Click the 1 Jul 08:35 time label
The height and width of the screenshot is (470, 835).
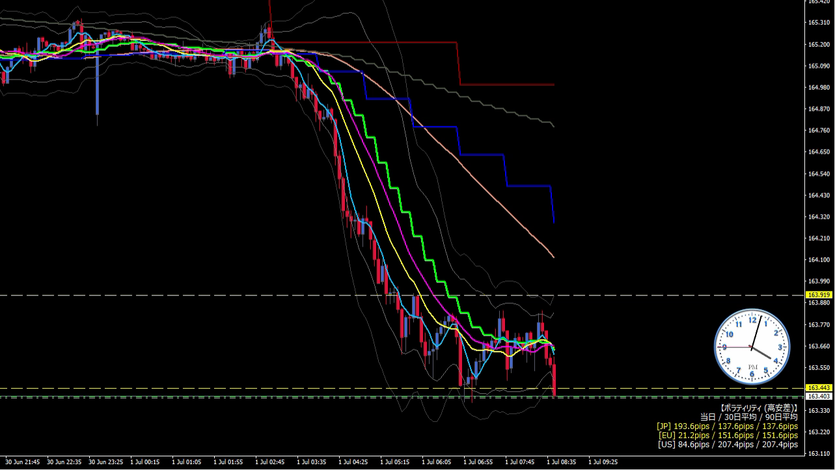tap(562, 462)
